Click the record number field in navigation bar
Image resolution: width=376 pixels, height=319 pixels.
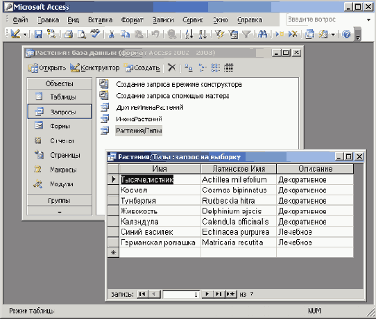[x=181, y=294]
